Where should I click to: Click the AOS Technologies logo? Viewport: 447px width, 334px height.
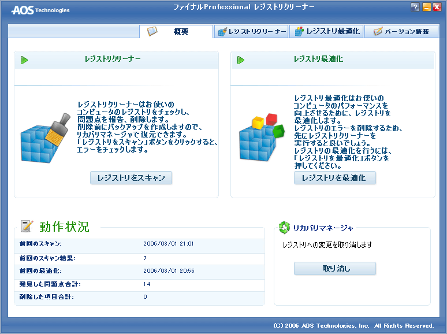tap(40, 10)
